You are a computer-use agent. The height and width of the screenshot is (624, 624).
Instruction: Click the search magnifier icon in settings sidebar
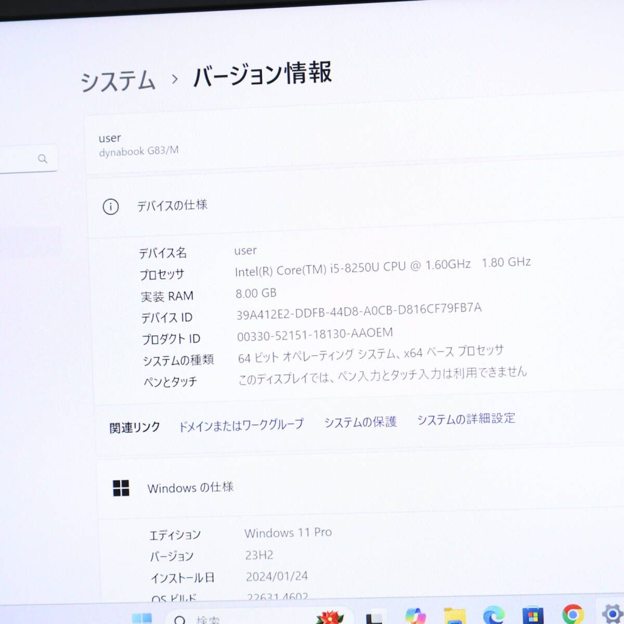click(43, 159)
